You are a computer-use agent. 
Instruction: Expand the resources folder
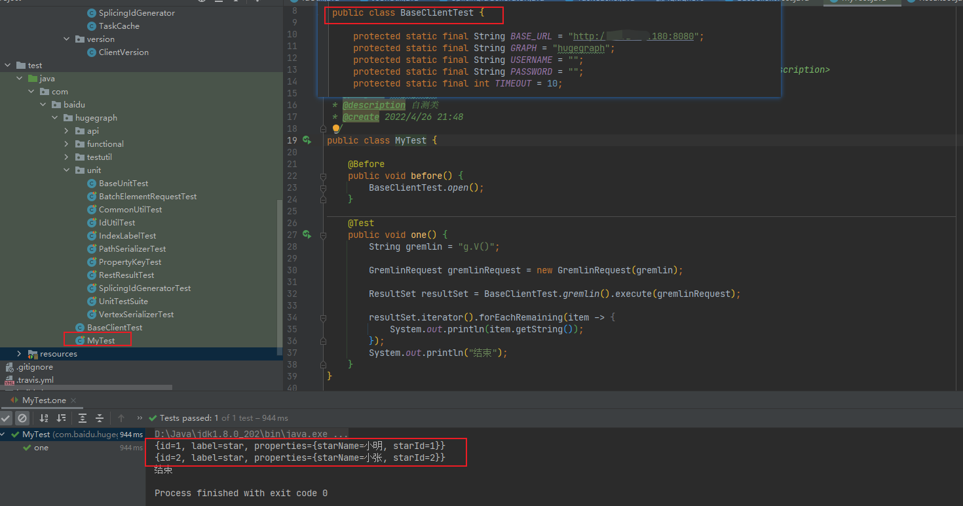20,353
